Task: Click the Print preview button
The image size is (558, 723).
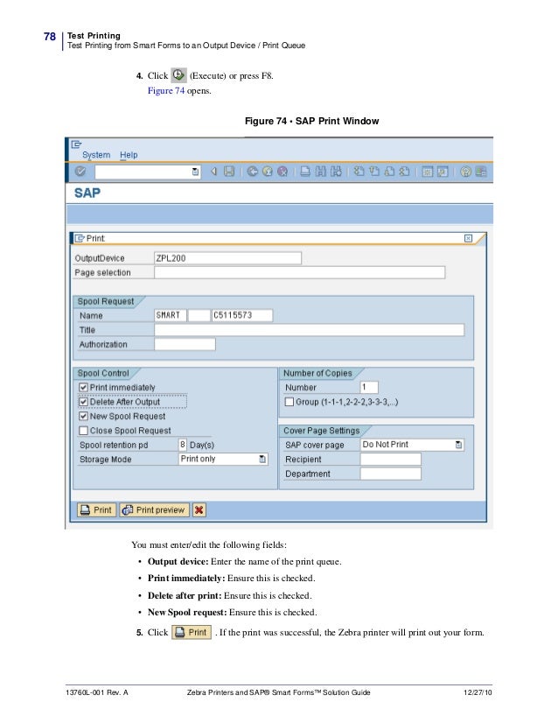Action: pyautogui.click(x=154, y=510)
